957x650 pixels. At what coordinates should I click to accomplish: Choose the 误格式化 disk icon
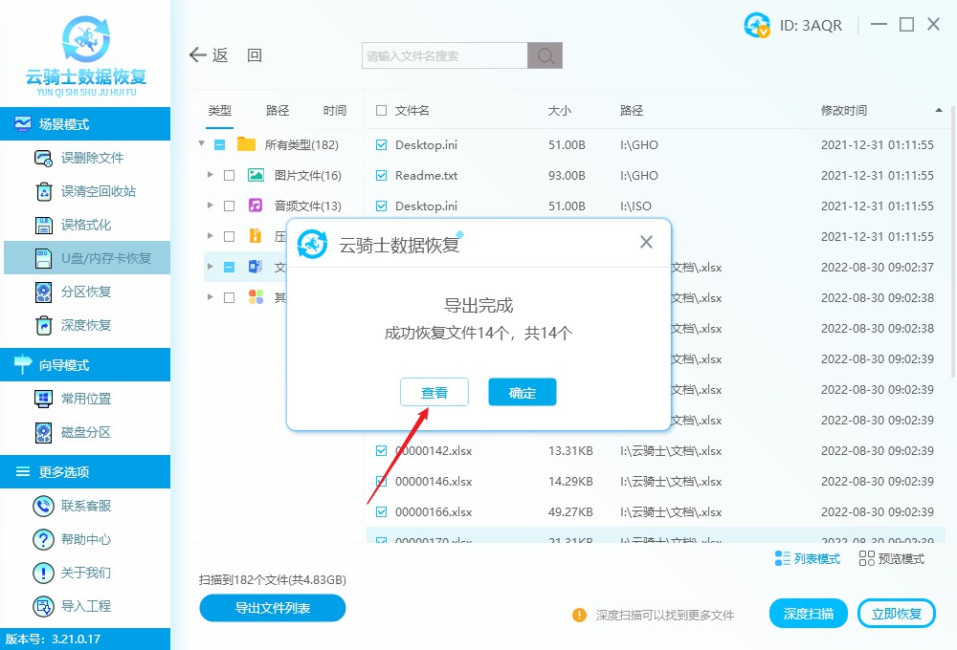click(43, 225)
